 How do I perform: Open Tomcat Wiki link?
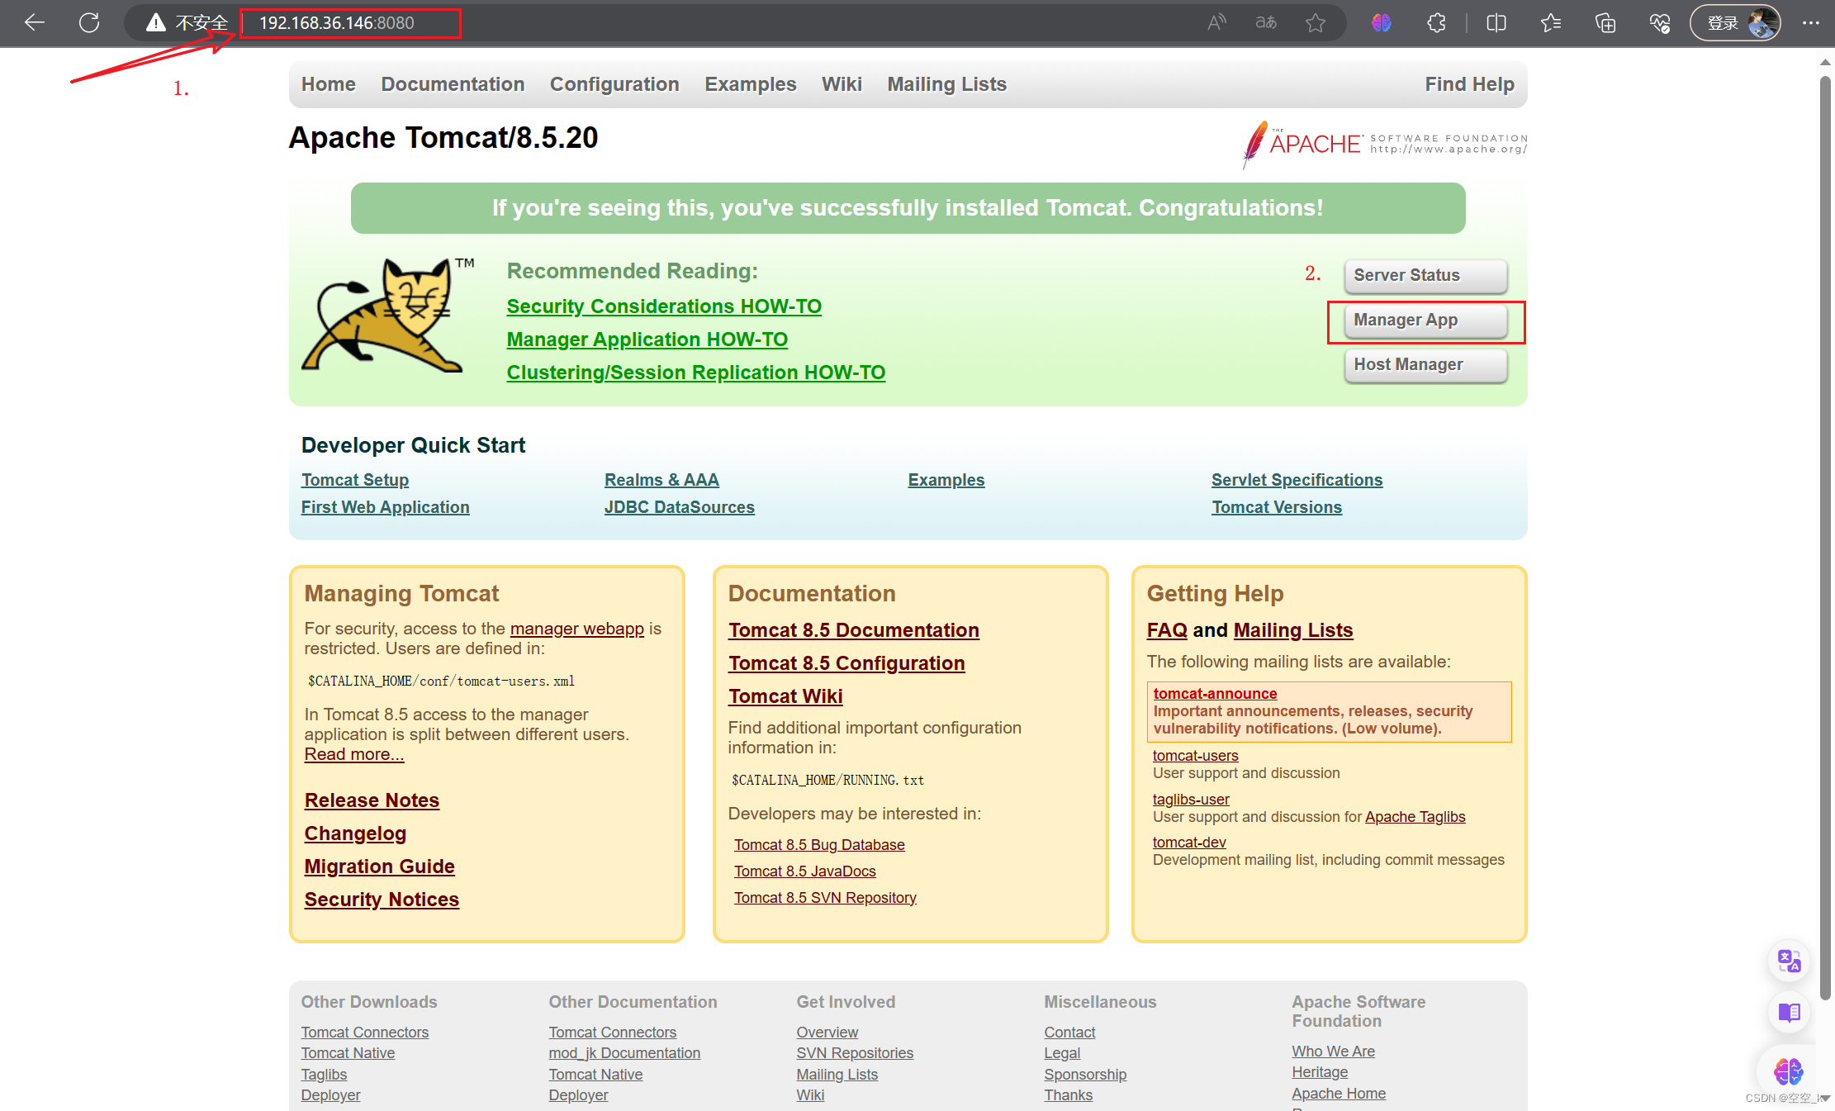point(785,696)
